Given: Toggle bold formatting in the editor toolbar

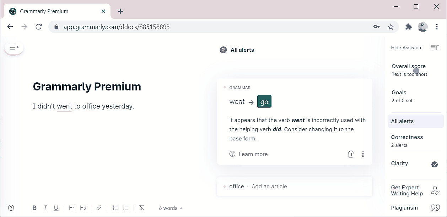Looking at the screenshot, I should (x=34, y=208).
